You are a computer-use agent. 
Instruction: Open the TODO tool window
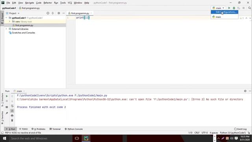[x=23, y=129]
